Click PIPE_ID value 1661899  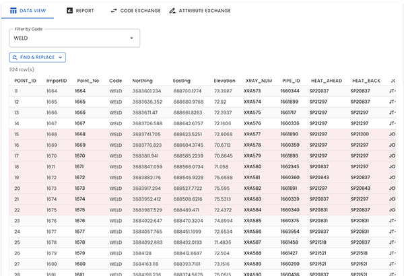(x=290, y=102)
